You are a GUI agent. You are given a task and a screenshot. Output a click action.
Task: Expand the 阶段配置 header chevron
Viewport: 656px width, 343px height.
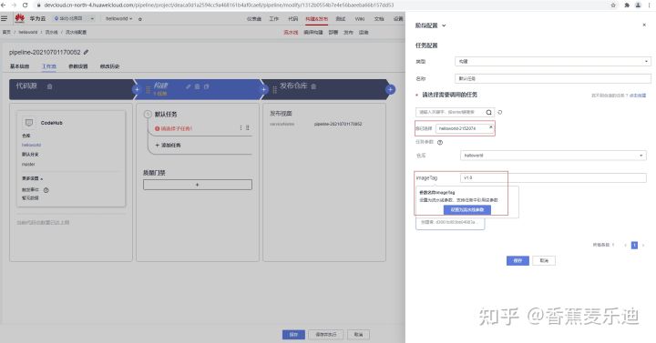coord(444,25)
